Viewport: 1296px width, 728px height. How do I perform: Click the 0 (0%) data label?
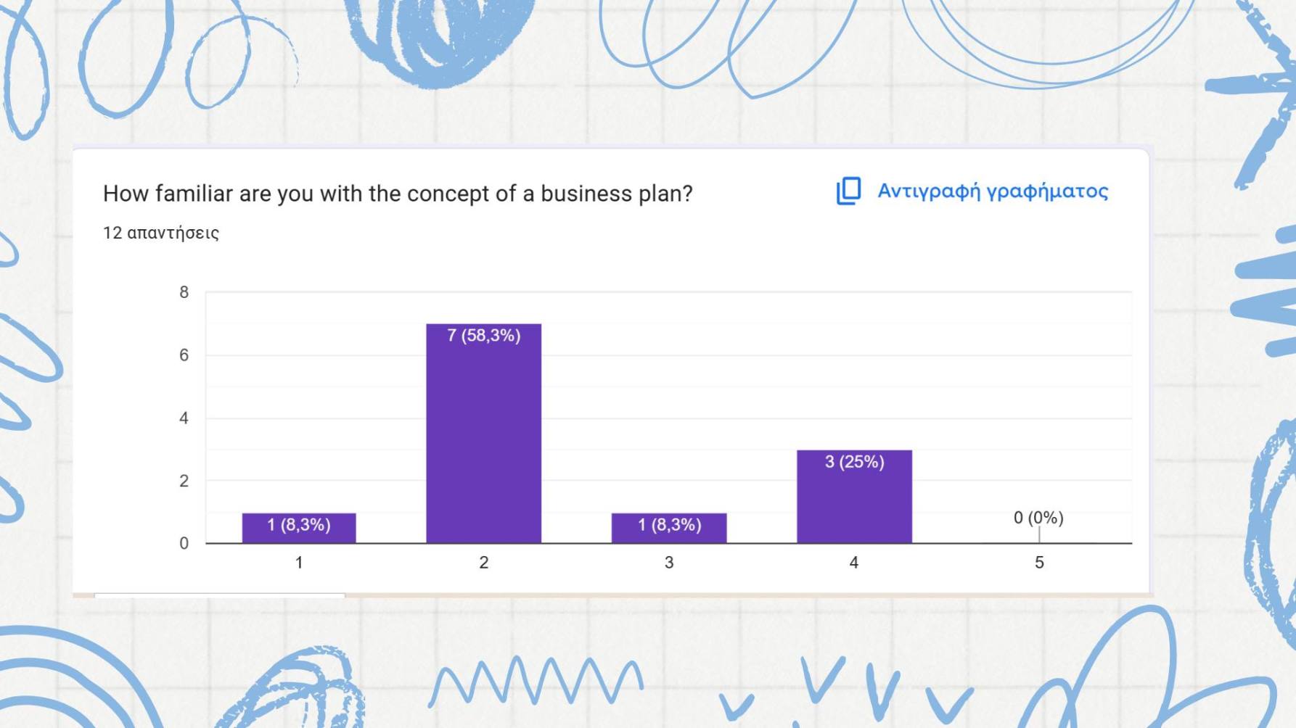click(x=1038, y=518)
